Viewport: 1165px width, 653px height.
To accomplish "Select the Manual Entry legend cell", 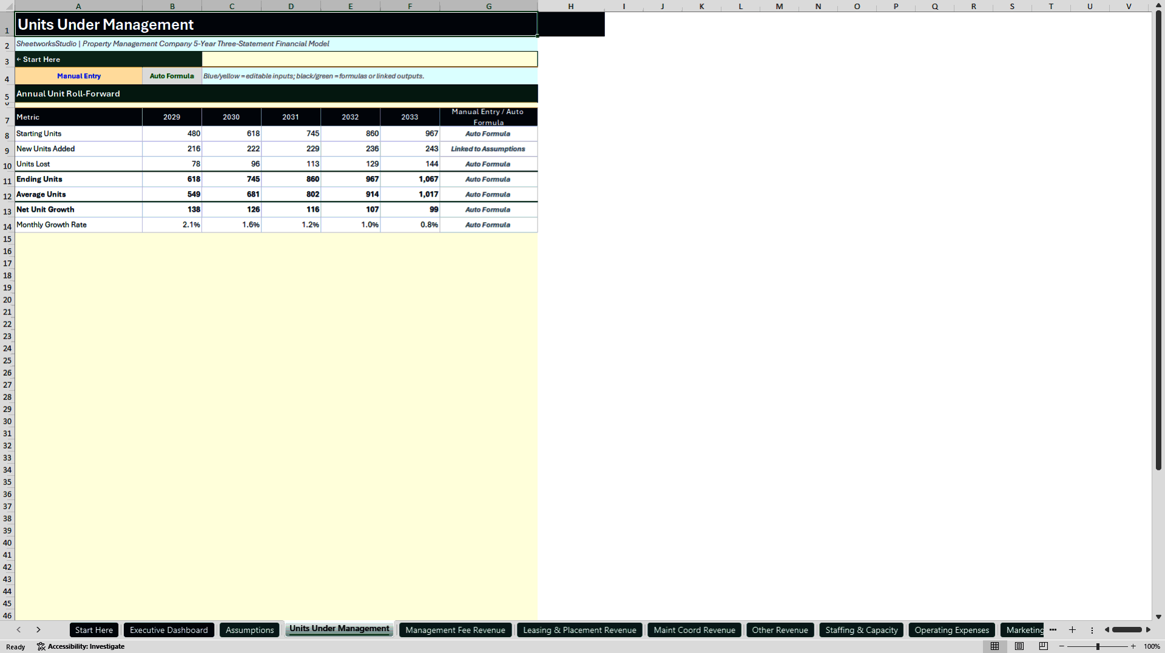I will (79, 76).
